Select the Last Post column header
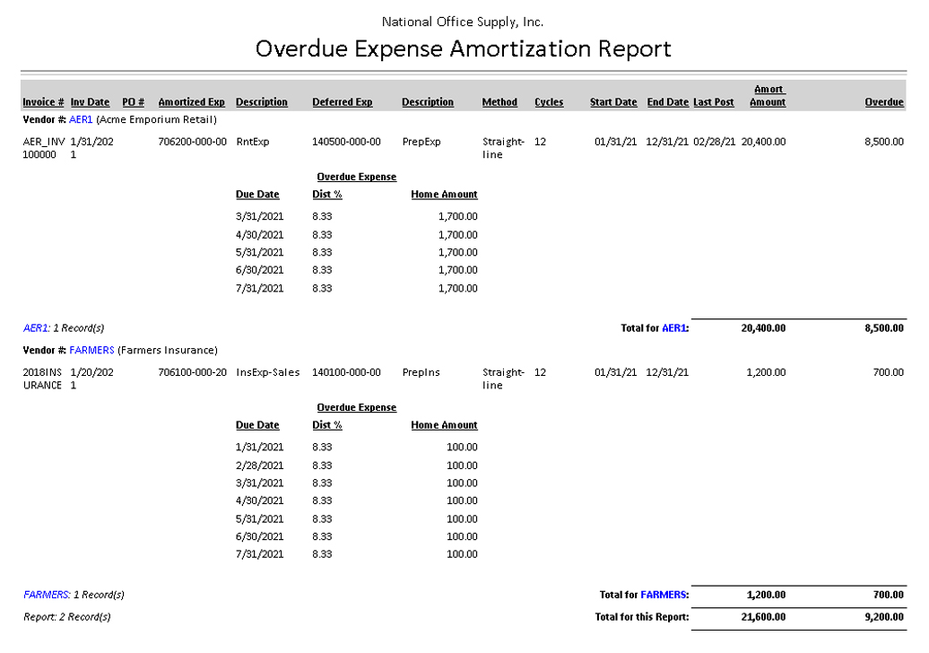 pos(714,102)
